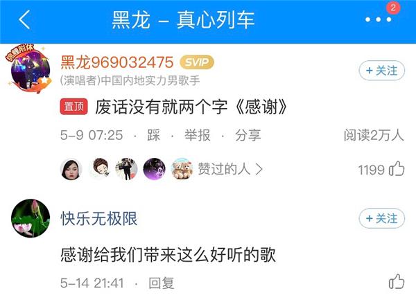The image size is (416, 302).
Task: Like the pinned comment with 1199 likes
Action: (x=397, y=168)
